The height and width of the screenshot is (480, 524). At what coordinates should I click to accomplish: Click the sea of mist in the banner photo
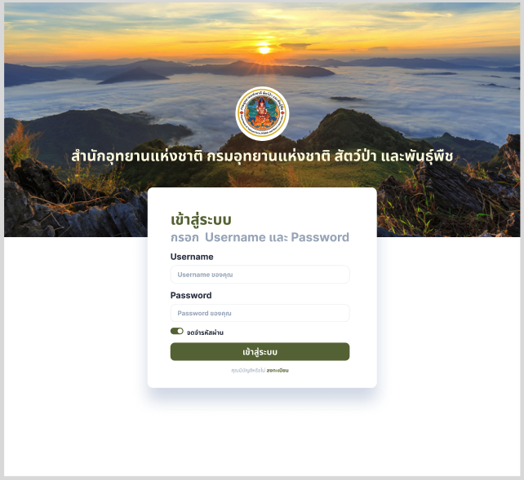[418, 103]
